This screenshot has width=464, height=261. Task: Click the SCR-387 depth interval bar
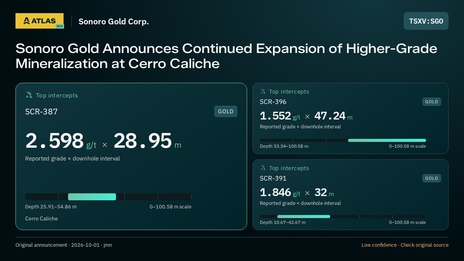coord(108,197)
